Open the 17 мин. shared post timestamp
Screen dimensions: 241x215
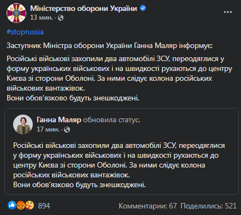[x=48, y=129]
